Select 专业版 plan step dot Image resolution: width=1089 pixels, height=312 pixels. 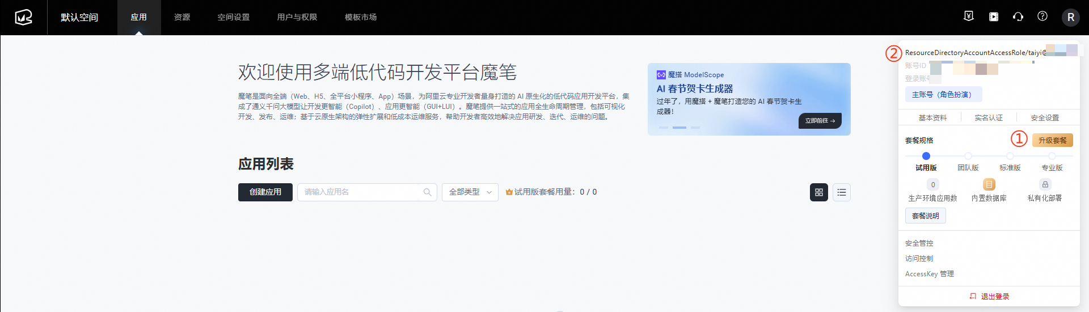[x=1052, y=156]
